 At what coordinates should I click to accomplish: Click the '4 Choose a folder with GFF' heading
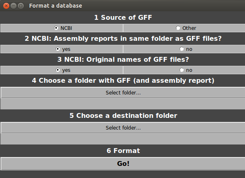(x=123, y=81)
